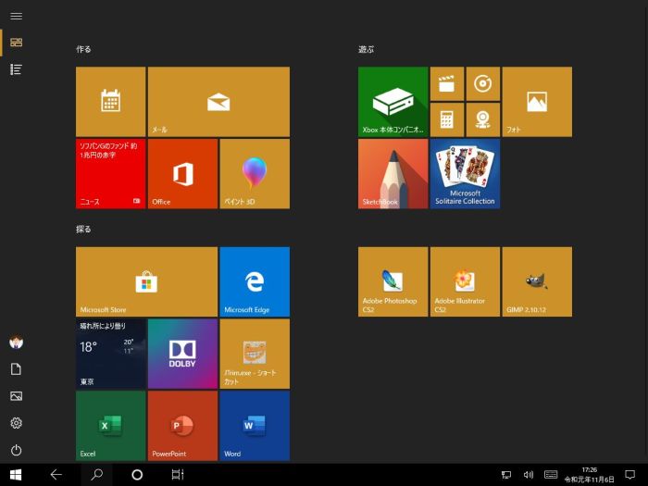This screenshot has width=648, height=486.
Task: Select the Pinned tiles view
Action: pyautogui.click(x=16, y=43)
